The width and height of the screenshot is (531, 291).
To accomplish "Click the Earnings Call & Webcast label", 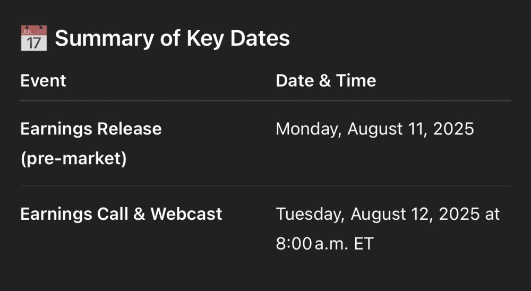I will [x=121, y=214].
